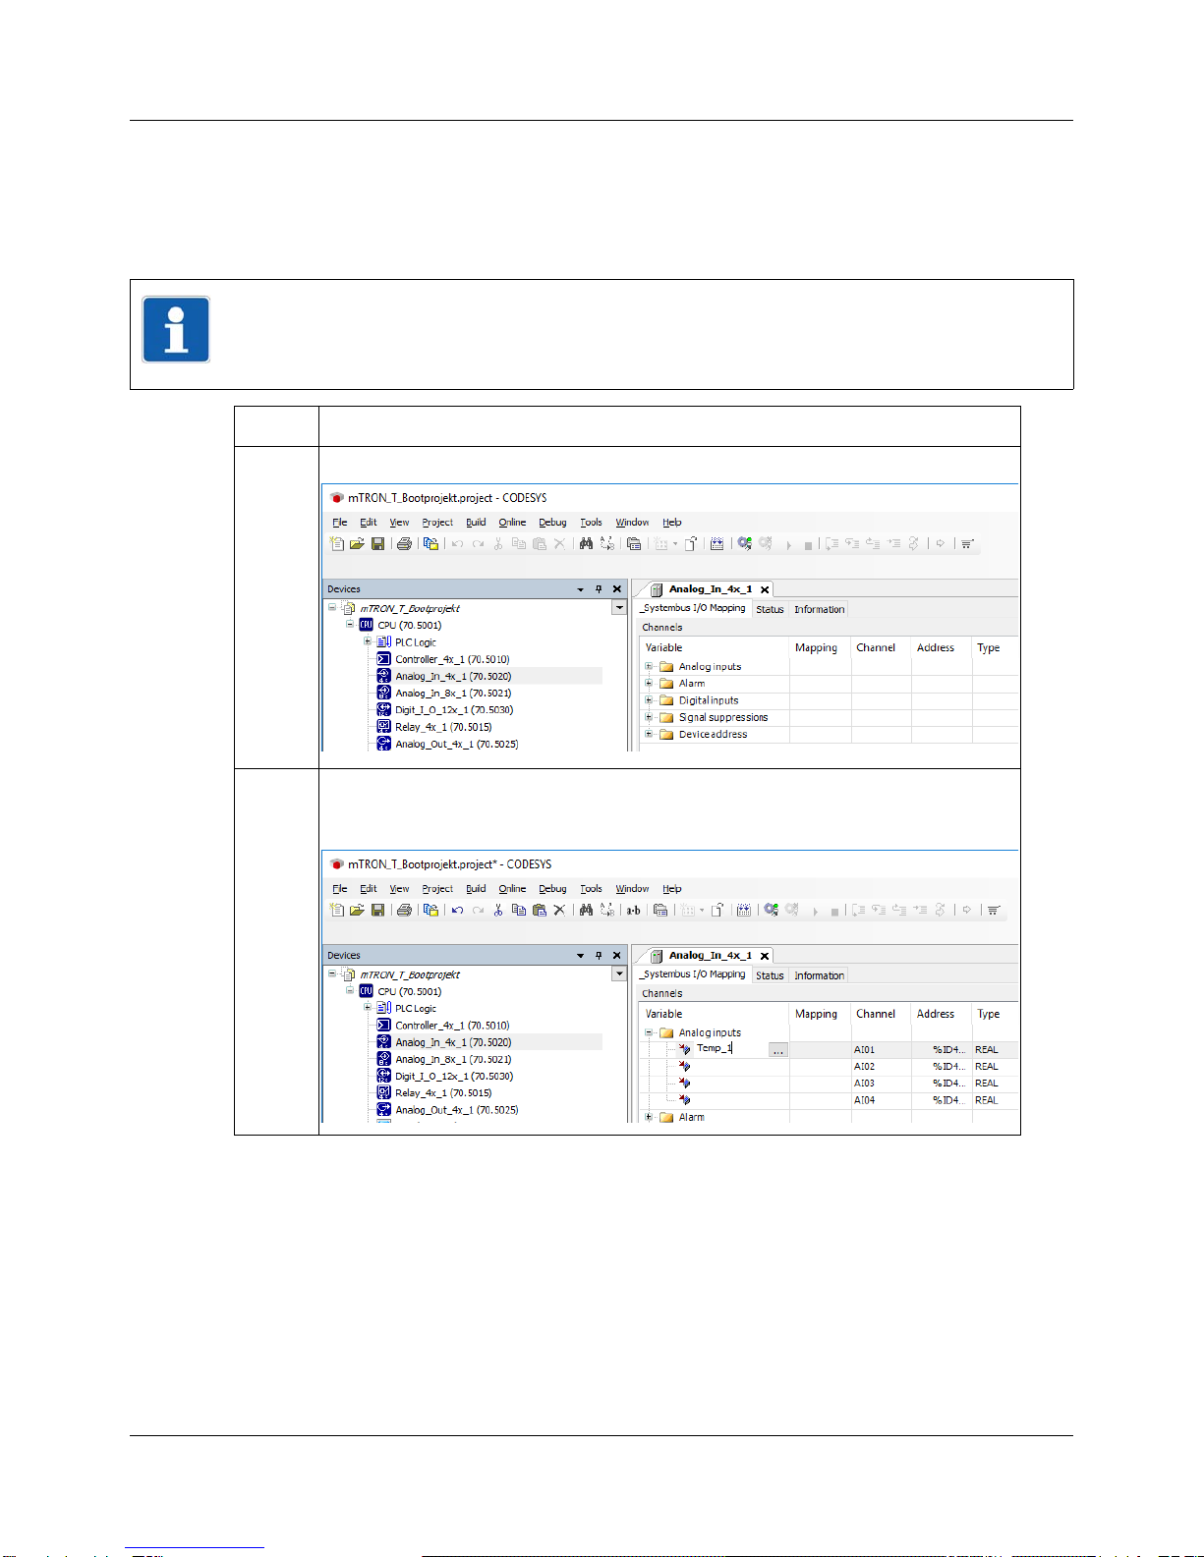Open the Tools menu in lower CODESYS window
This screenshot has width=1204, height=1557.
591,889
